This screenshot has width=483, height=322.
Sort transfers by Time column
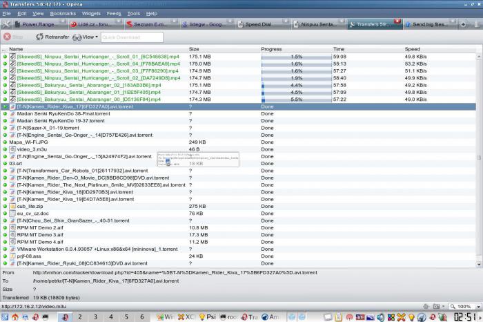pyautogui.click(x=339, y=49)
